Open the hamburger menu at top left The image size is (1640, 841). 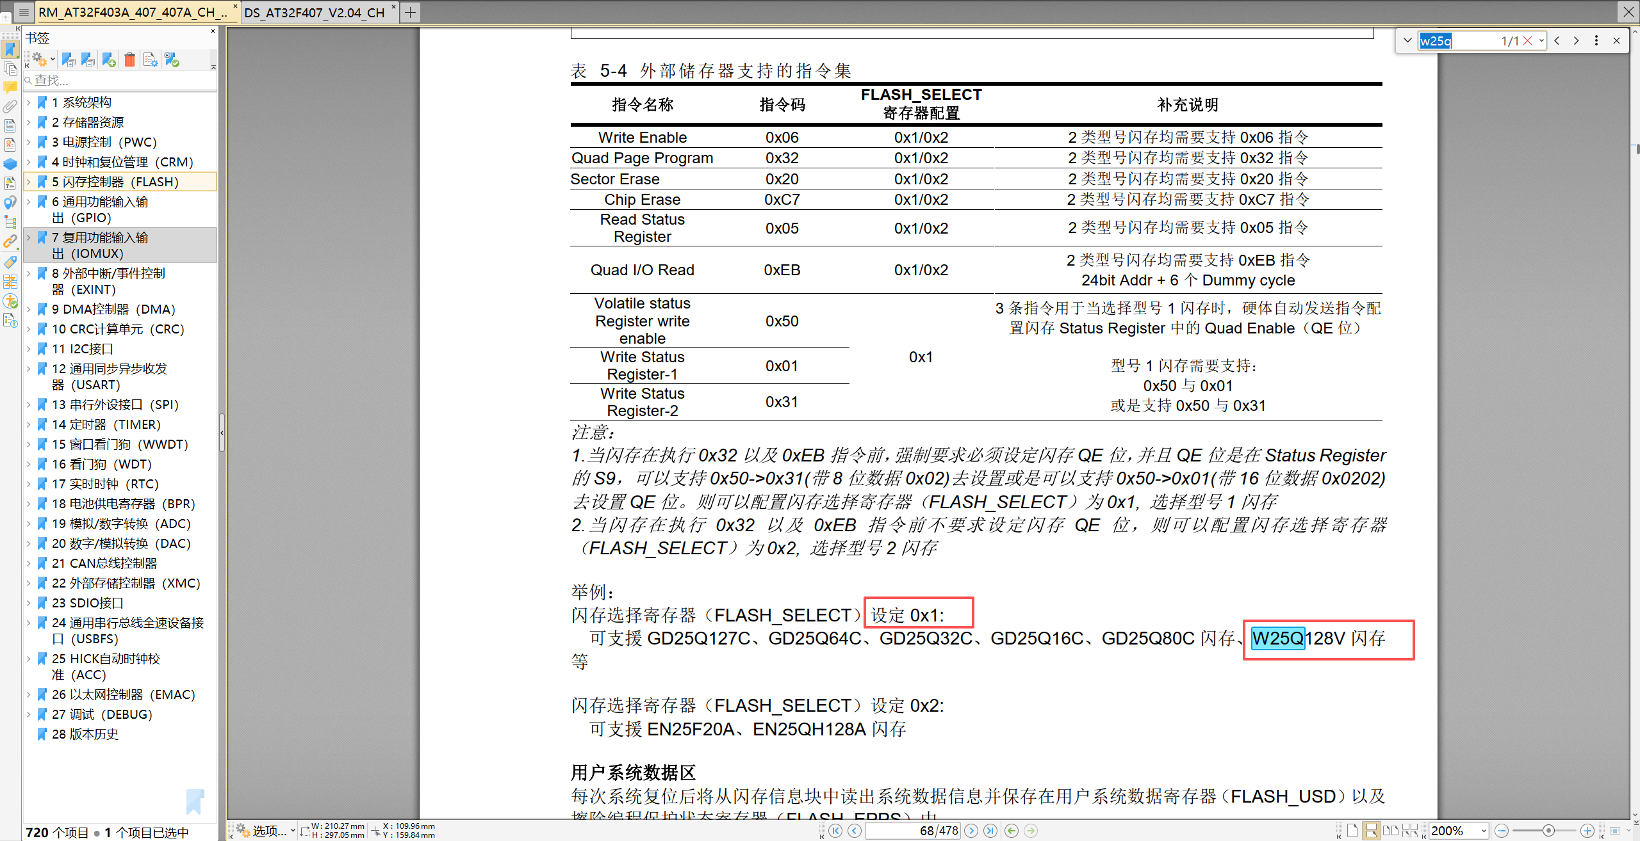pyautogui.click(x=24, y=12)
